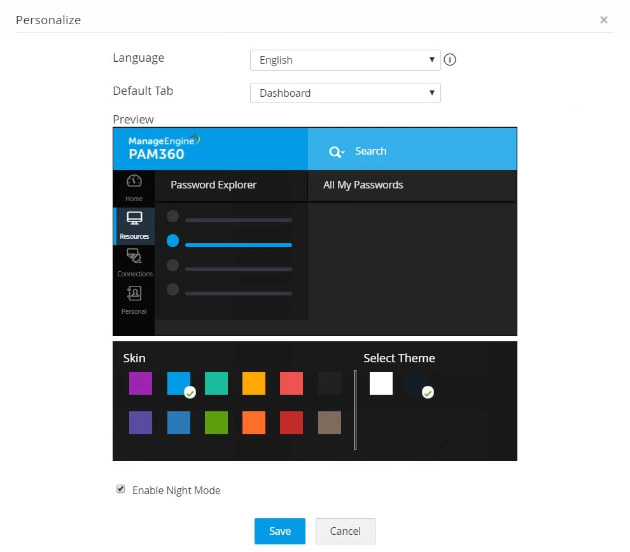Click the Personal contacts icon
The width and height of the screenshot is (630, 552).
134,294
